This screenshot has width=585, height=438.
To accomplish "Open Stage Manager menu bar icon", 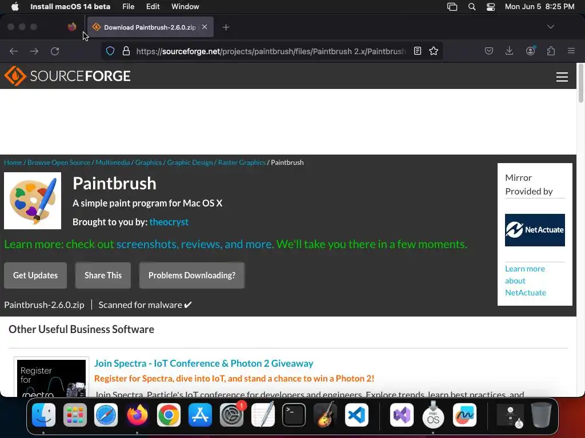I will [x=452, y=7].
